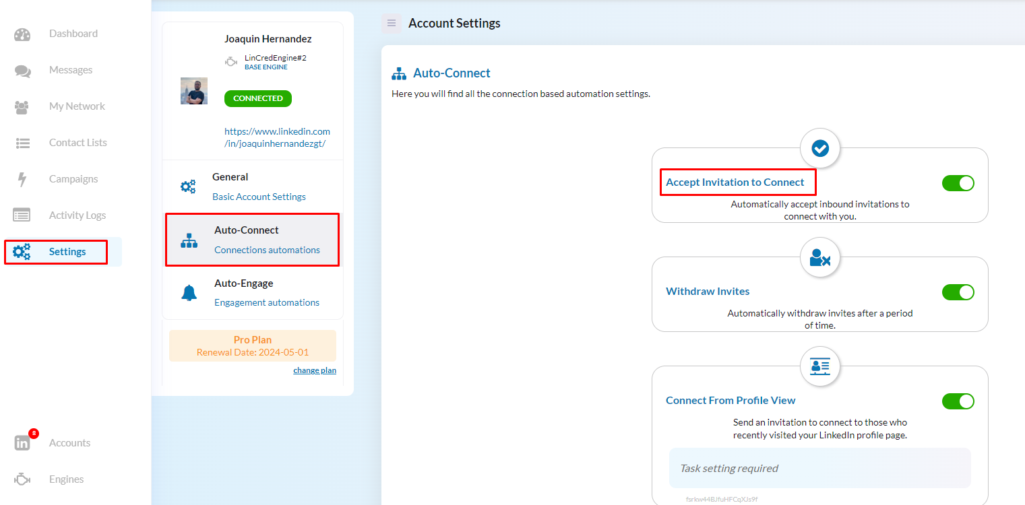Click the Task setting required box
This screenshot has height=505, width=1025.
(820, 468)
